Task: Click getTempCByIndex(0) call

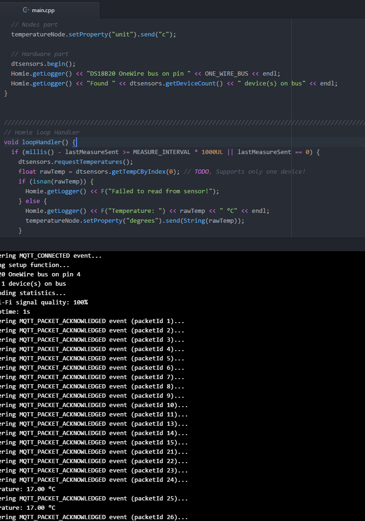Action: pos(144,171)
